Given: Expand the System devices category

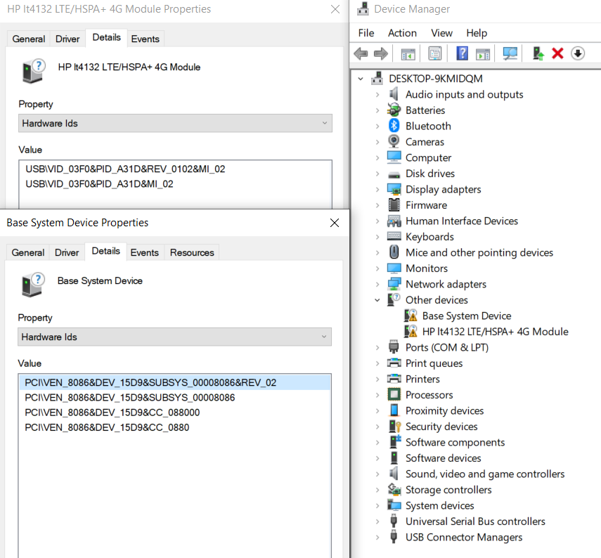Looking at the screenshot, I should [377, 505].
